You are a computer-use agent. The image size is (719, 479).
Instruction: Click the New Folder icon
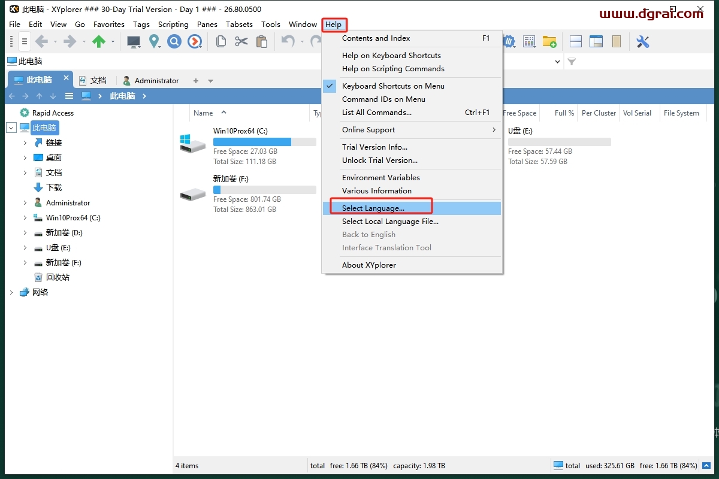pyautogui.click(x=549, y=41)
